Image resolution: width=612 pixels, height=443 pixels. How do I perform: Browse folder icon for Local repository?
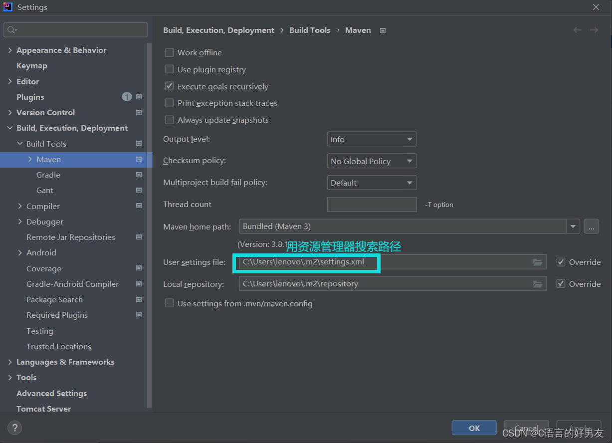538,284
